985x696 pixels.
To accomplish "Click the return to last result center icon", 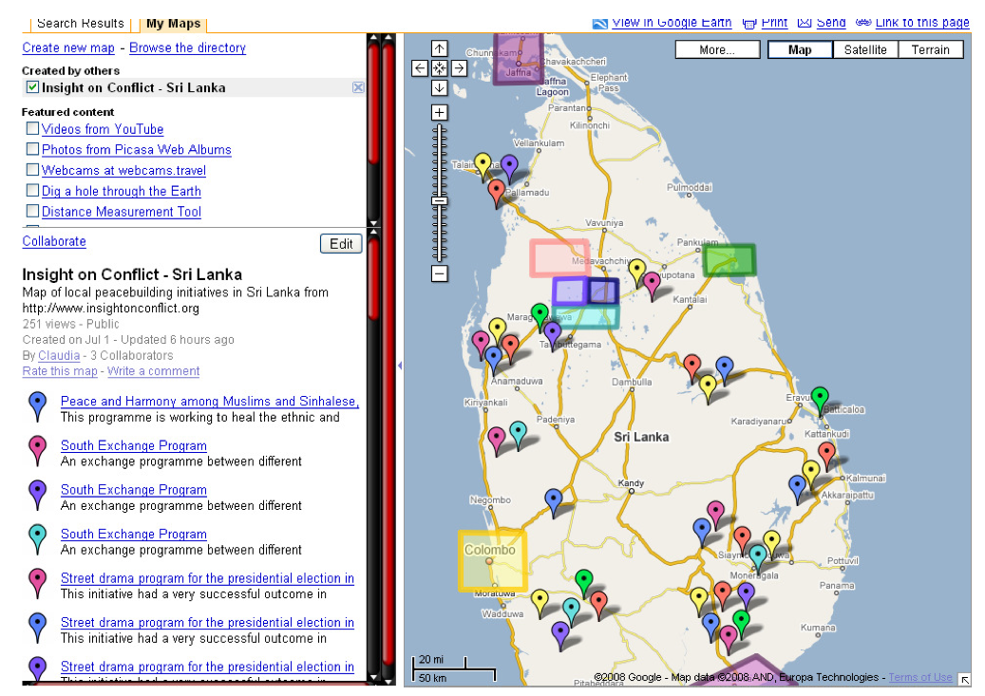I will coord(439,68).
